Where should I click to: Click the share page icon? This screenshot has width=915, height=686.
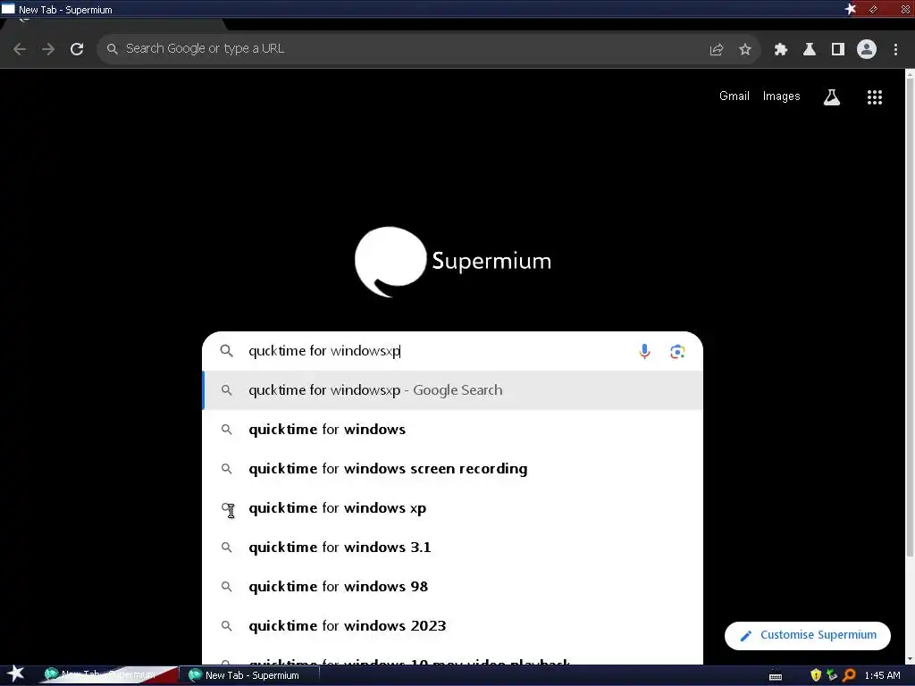[716, 50]
